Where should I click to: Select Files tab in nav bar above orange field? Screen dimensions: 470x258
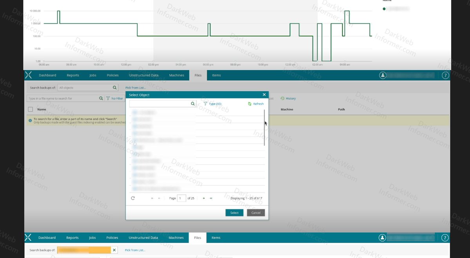[x=197, y=238]
